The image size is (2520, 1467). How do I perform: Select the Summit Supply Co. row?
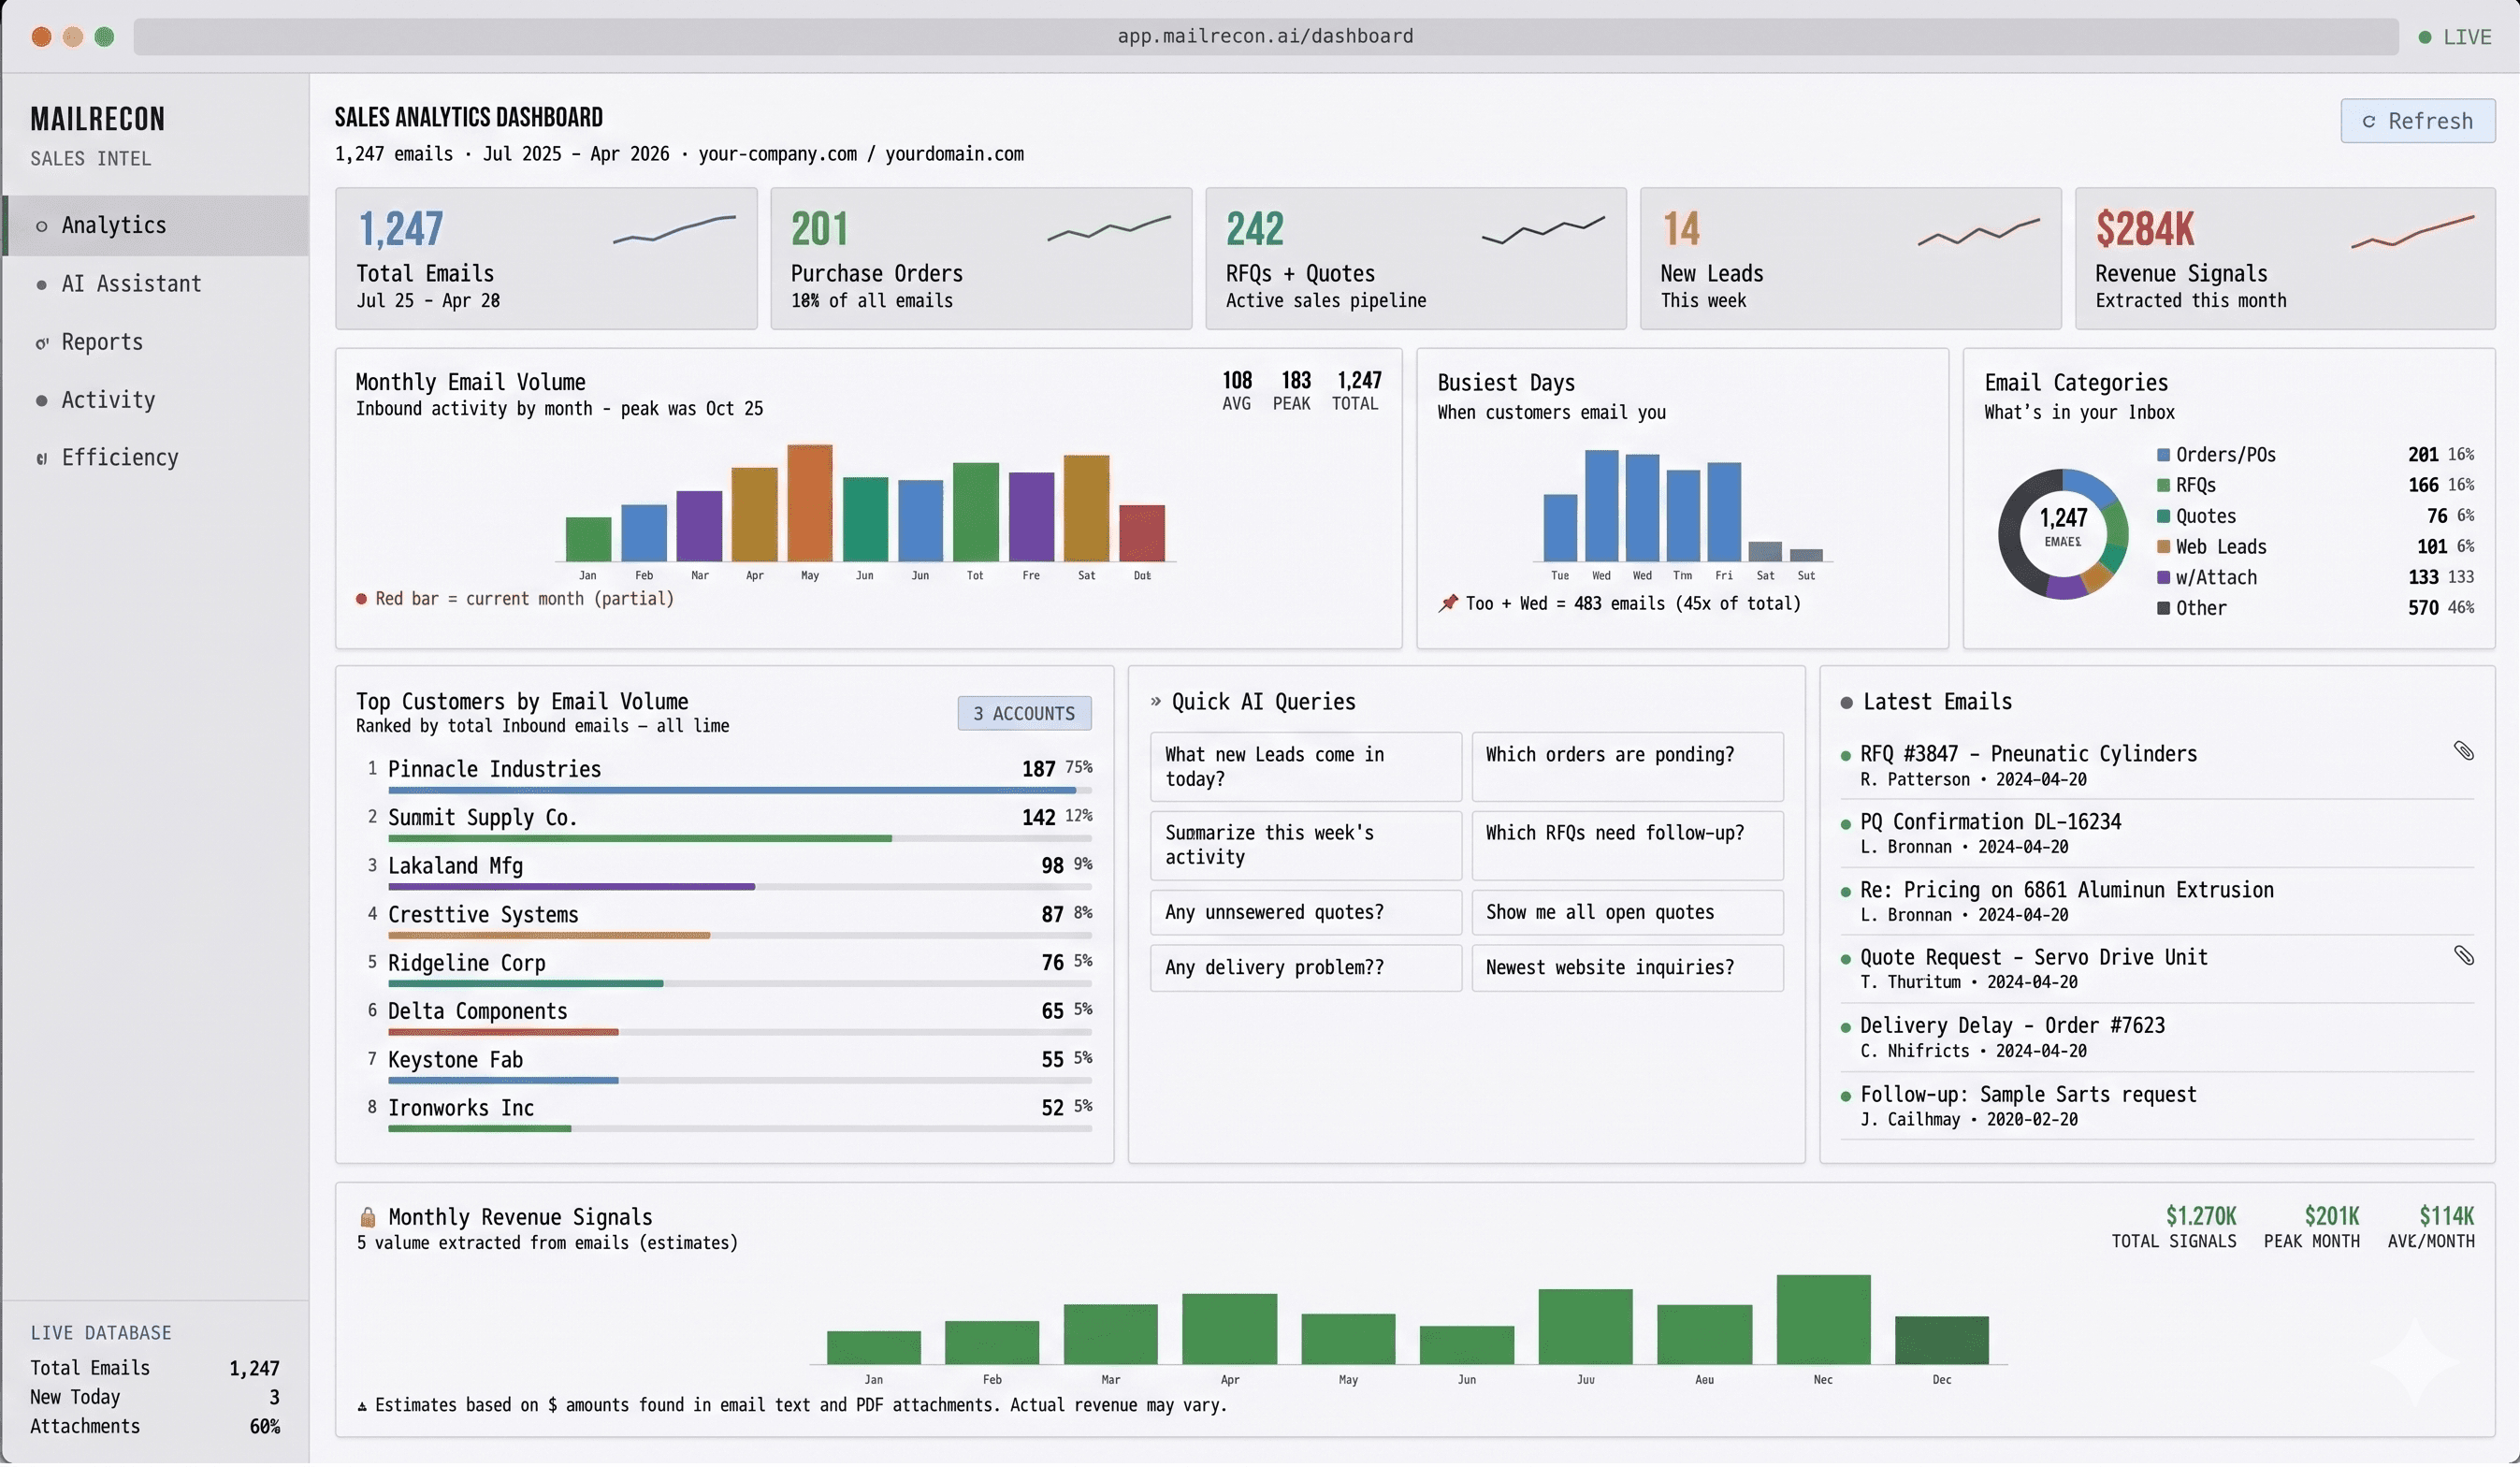tap(728, 824)
